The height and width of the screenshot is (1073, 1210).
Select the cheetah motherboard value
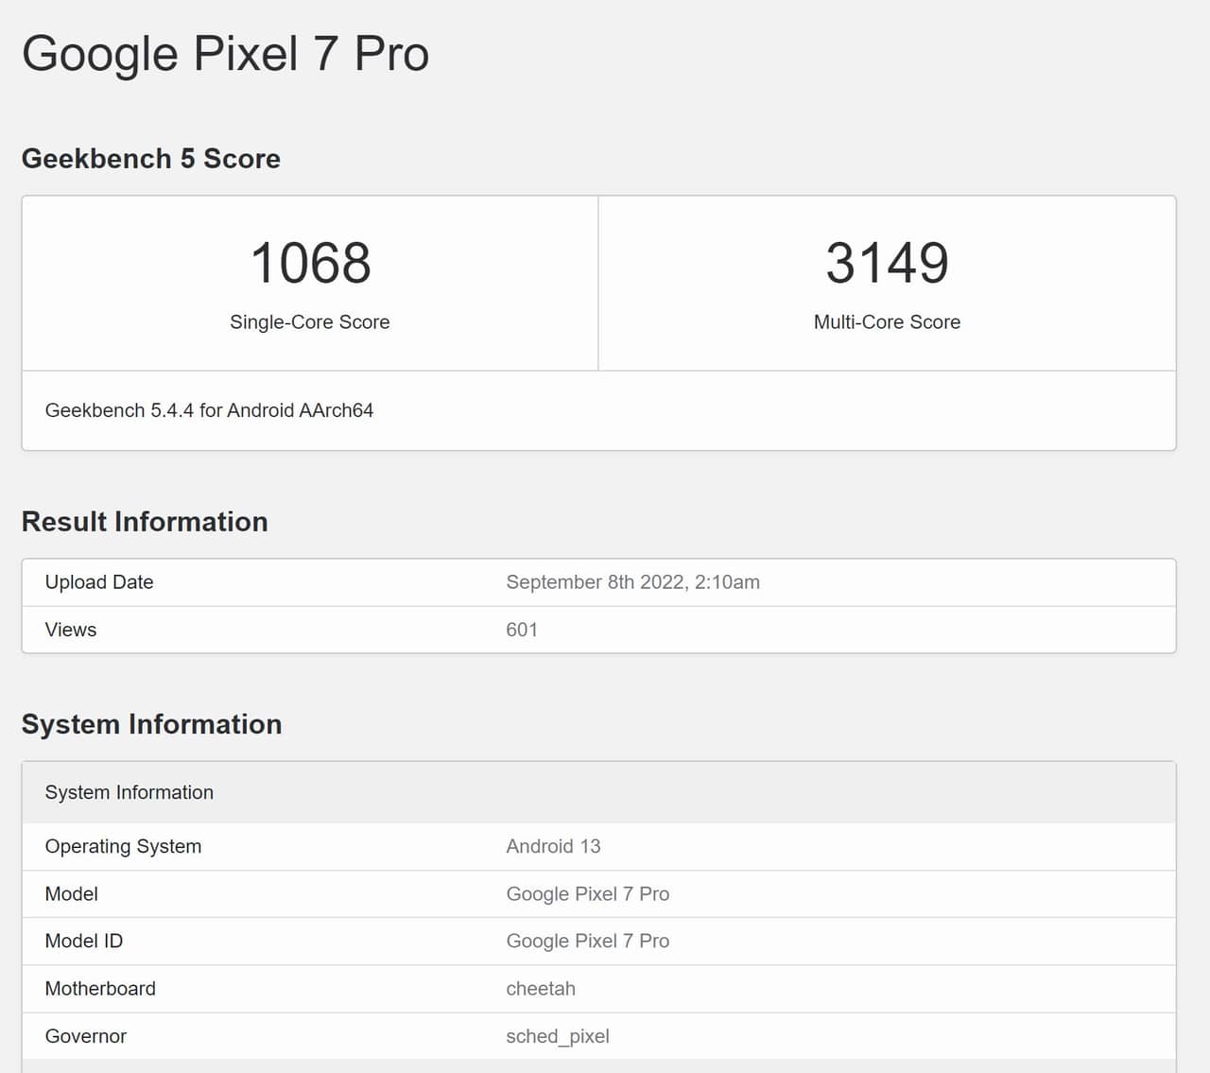[x=541, y=989]
